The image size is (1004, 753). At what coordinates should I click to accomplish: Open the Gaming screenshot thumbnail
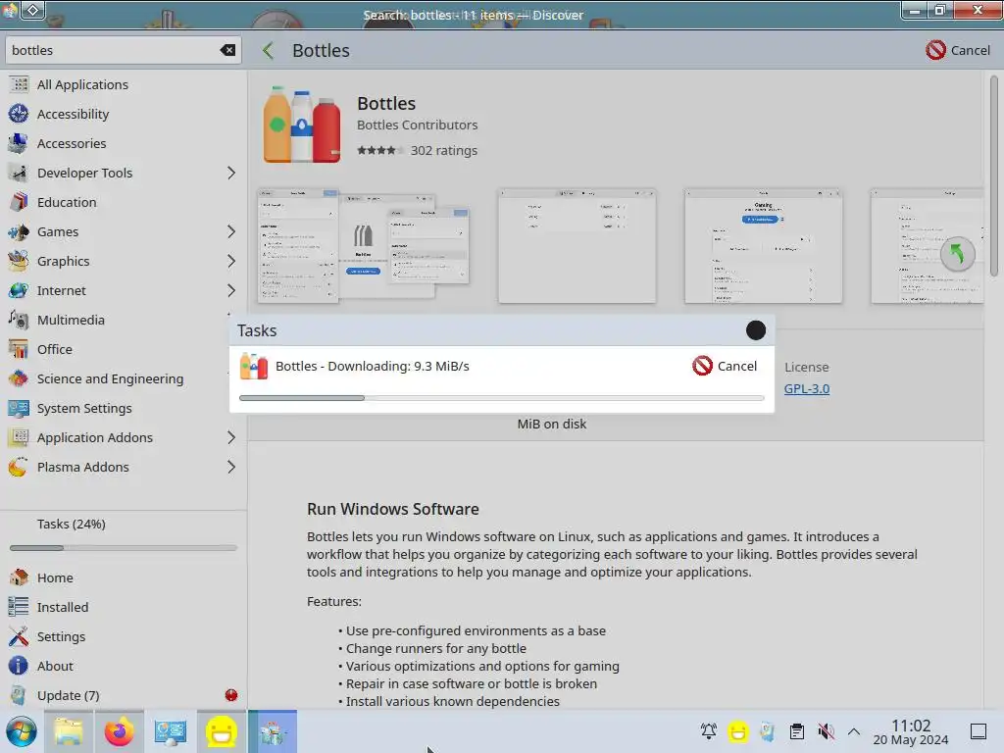pyautogui.click(x=763, y=246)
